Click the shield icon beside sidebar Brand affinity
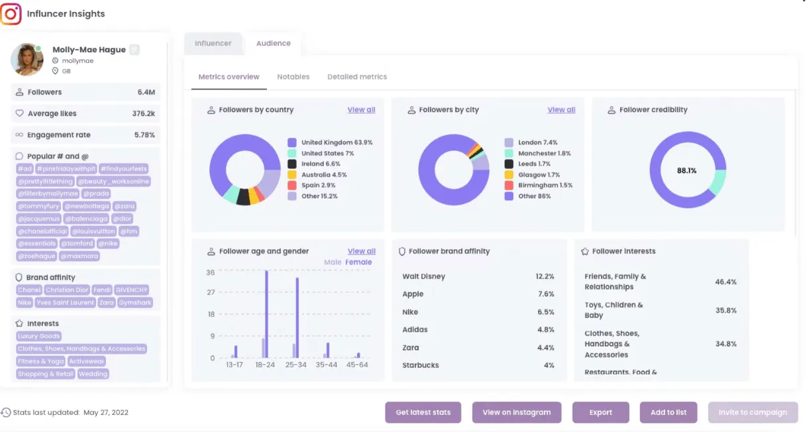The width and height of the screenshot is (807, 432). [19, 278]
